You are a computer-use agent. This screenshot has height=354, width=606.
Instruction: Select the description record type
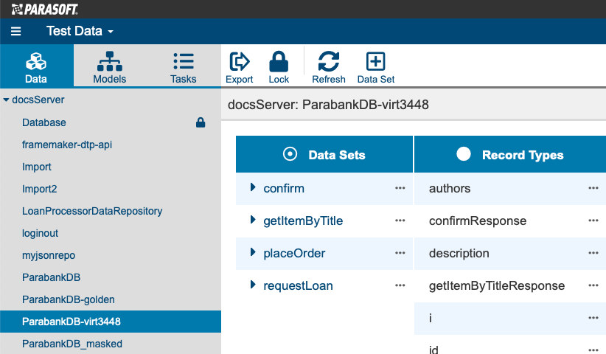tap(459, 253)
